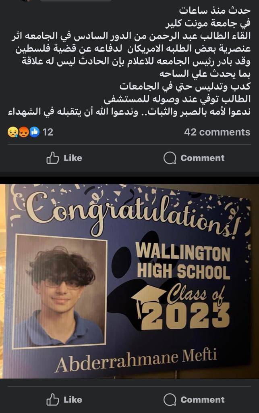259x413 pixels.
Task: Tap thumbs-up icon above the graduation photo
Action: tap(53, 158)
